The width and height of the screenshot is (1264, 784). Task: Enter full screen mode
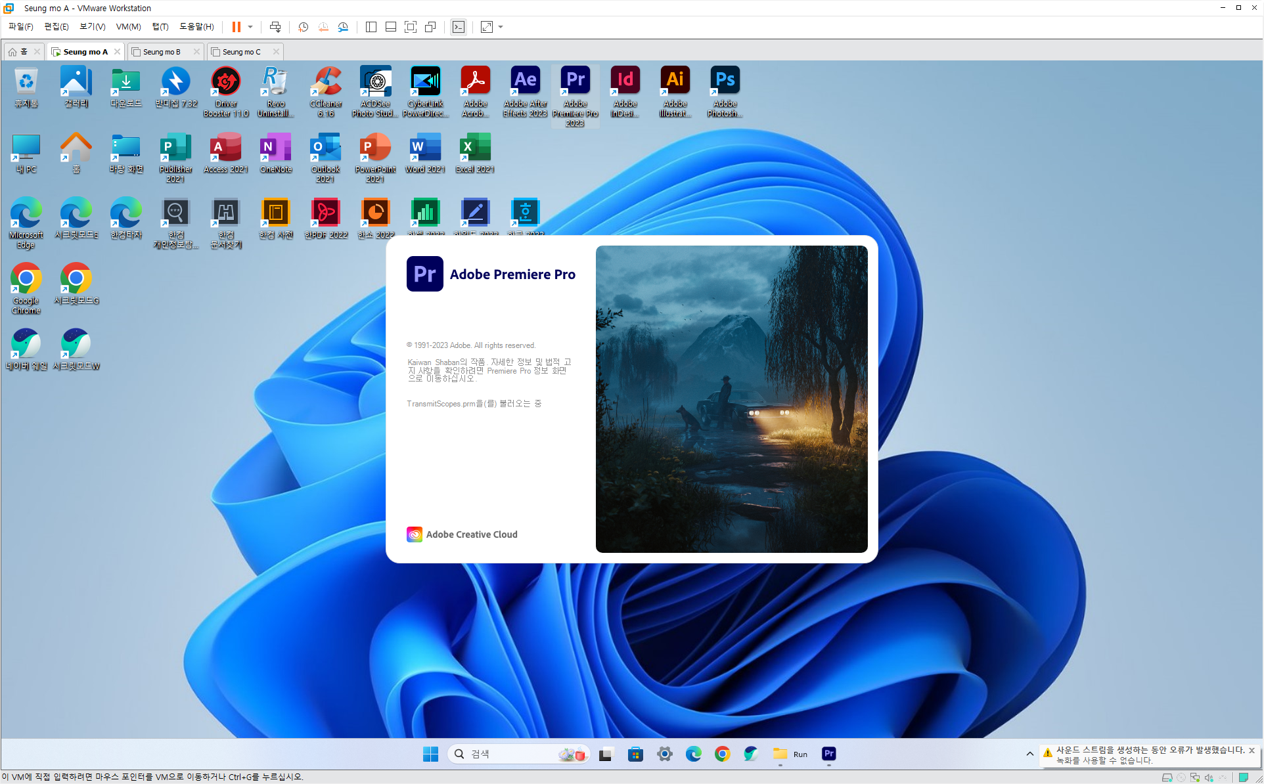click(x=411, y=27)
